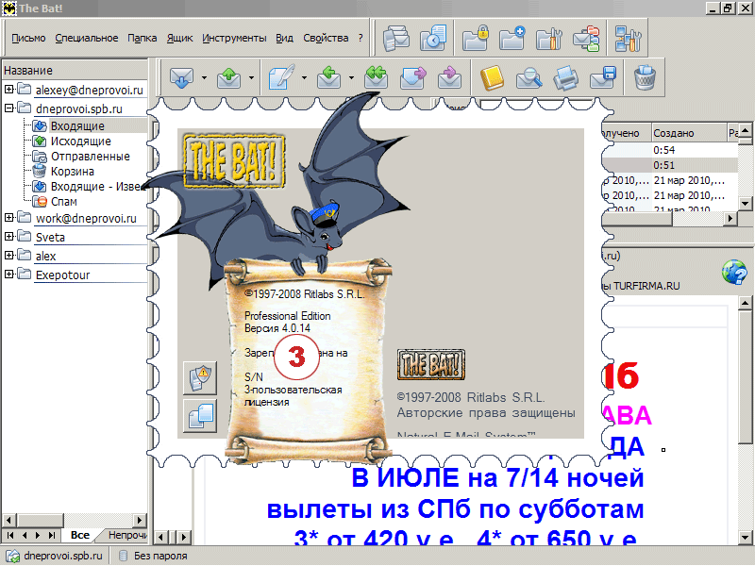Click the Reply All double-arrow icon

click(376, 77)
